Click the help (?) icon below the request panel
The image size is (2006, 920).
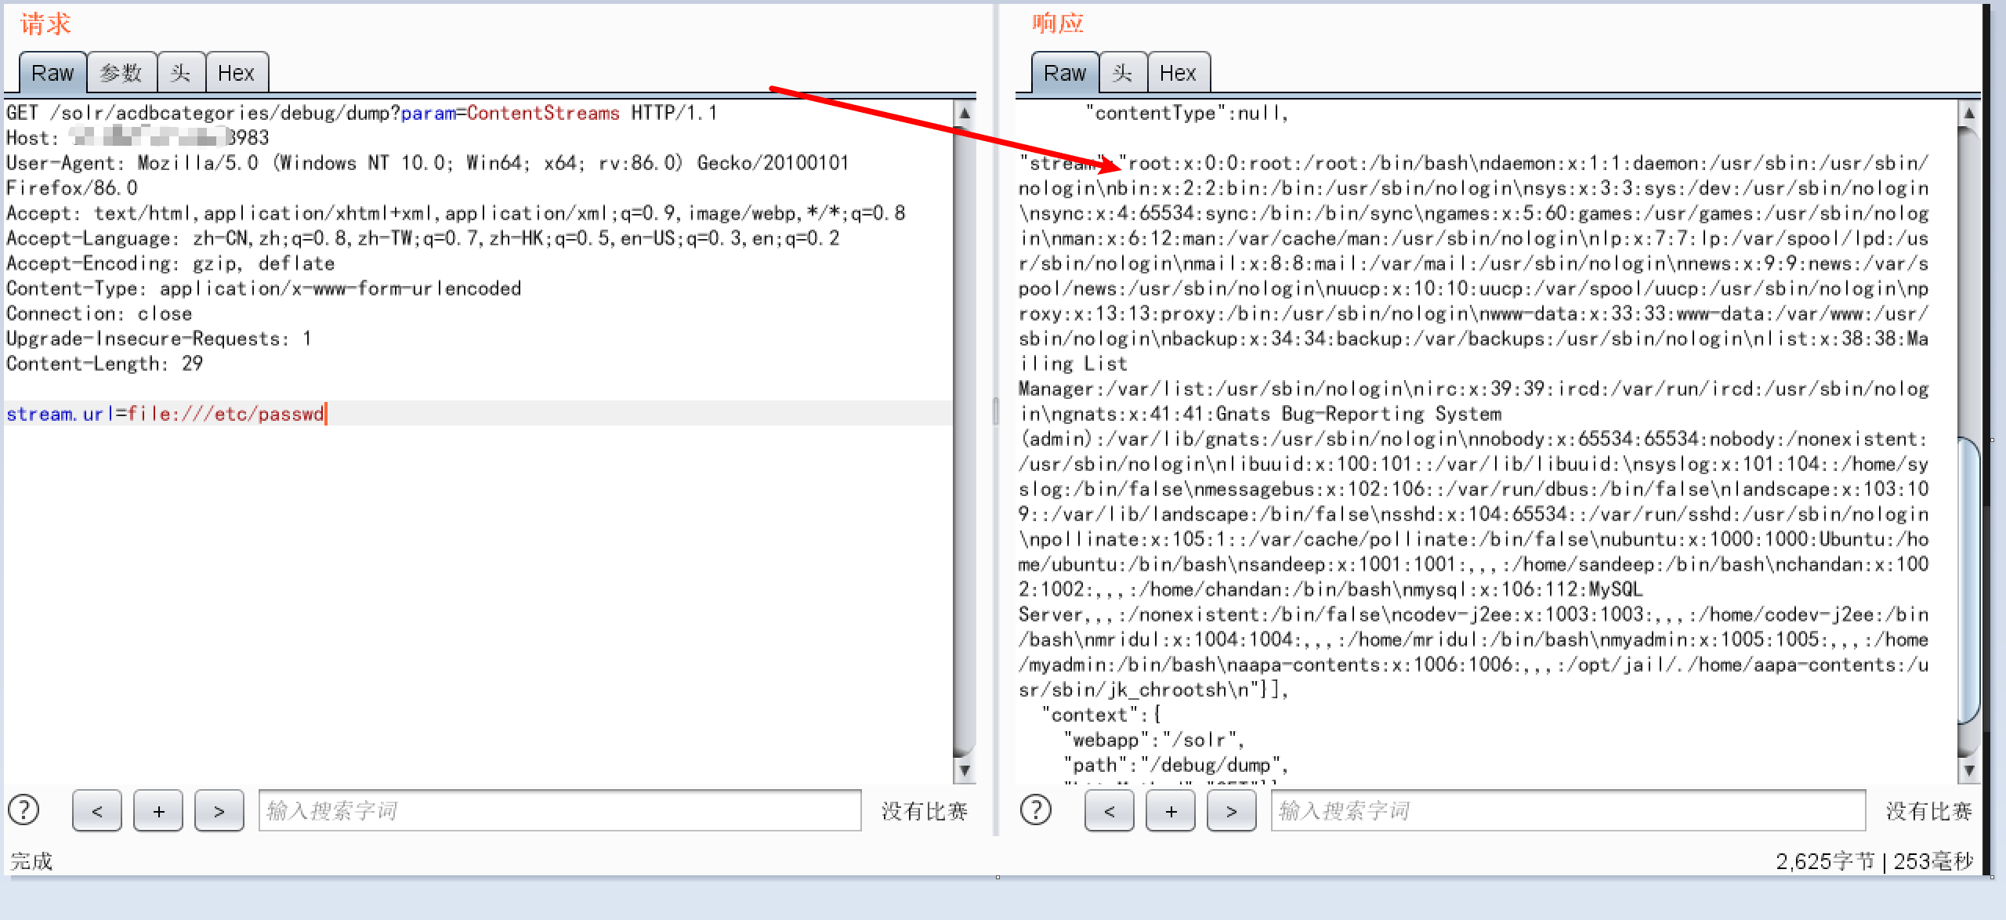[24, 810]
